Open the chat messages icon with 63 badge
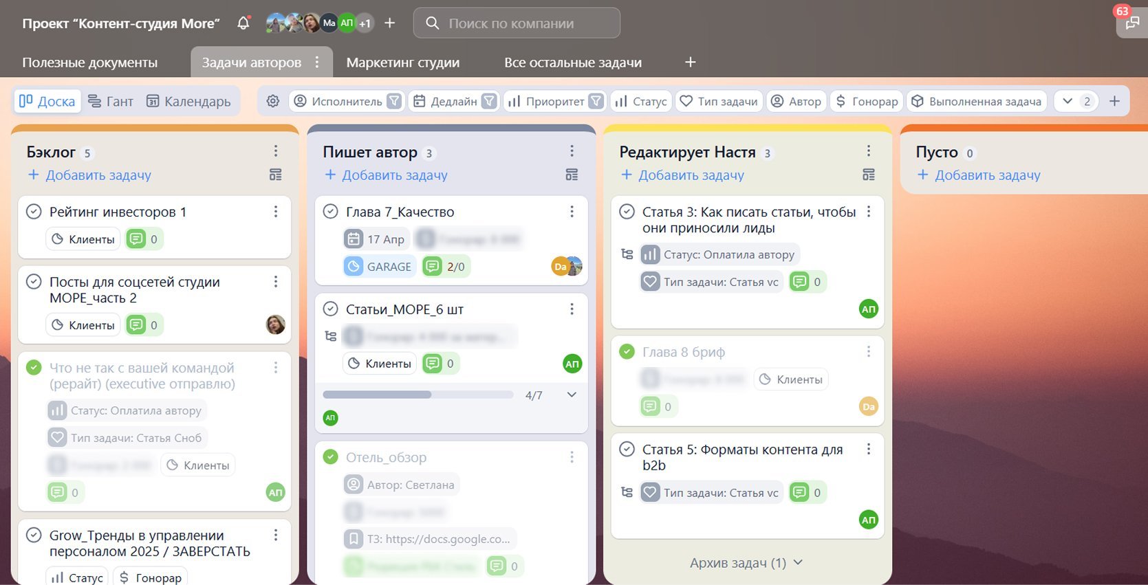This screenshot has height=585, width=1148. 1131,23
